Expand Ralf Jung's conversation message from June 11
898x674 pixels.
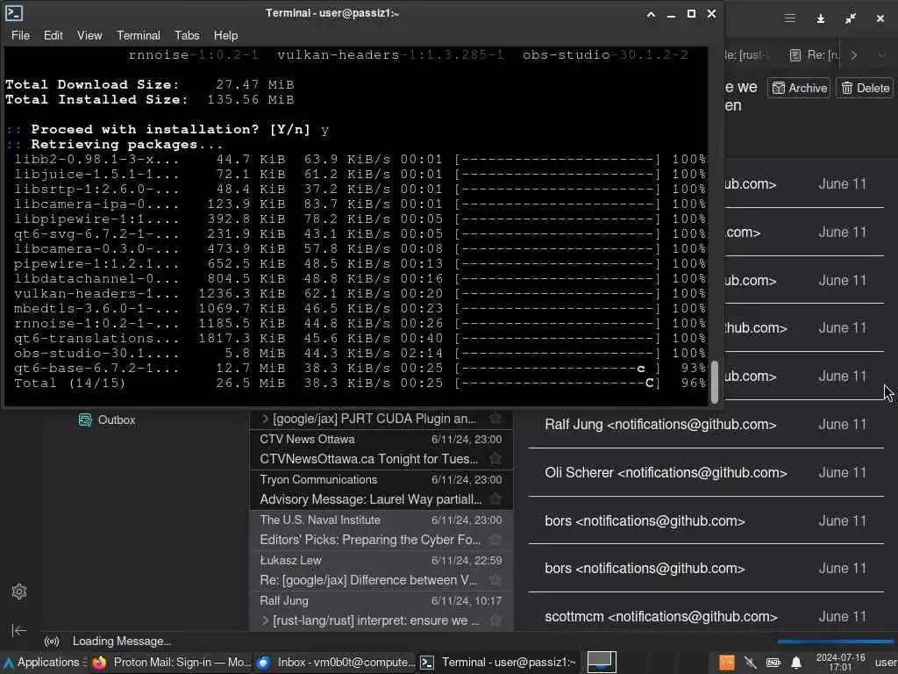pyautogui.click(x=706, y=425)
